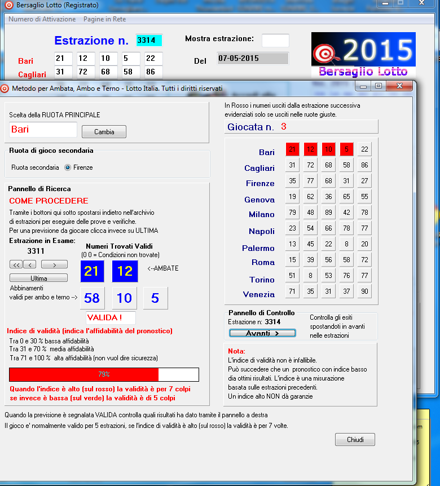Click the Cambia button to change main wheel
The image size is (440, 486).
[x=104, y=132]
